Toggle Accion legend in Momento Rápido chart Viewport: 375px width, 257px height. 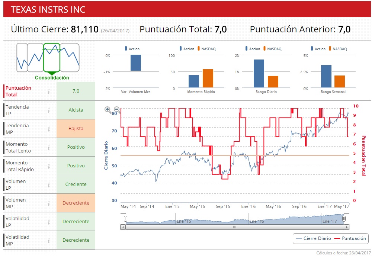click(187, 48)
